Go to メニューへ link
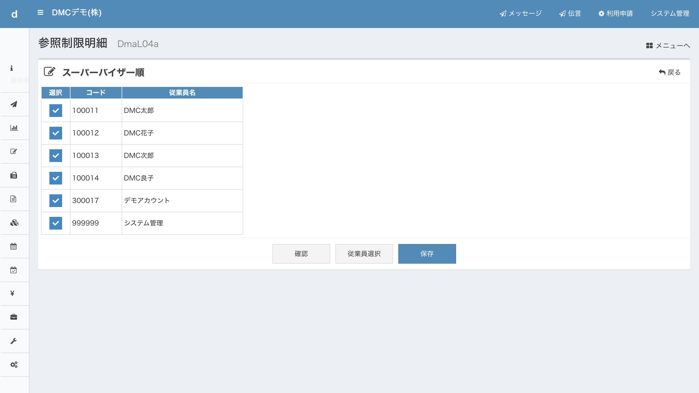Viewport: 699px width, 393px height. [x=668, y=46]
